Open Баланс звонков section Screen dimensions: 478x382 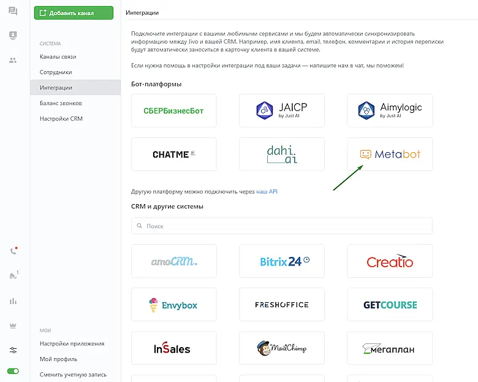click(61, 103)
